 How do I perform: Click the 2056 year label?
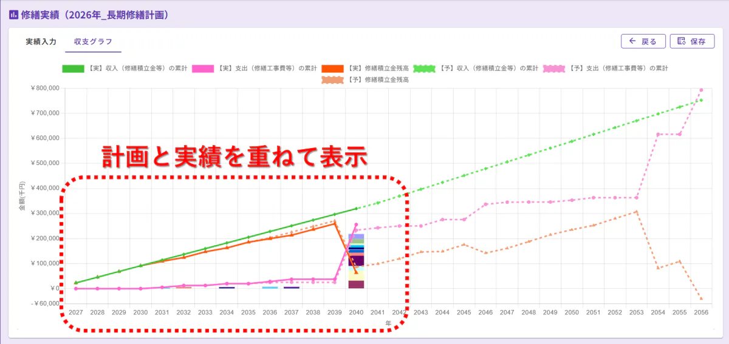tap(701, 312)
